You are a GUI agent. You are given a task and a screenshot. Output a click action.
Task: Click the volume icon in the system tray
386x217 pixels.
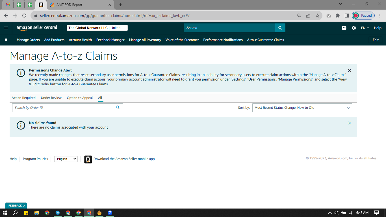point(337,213)
